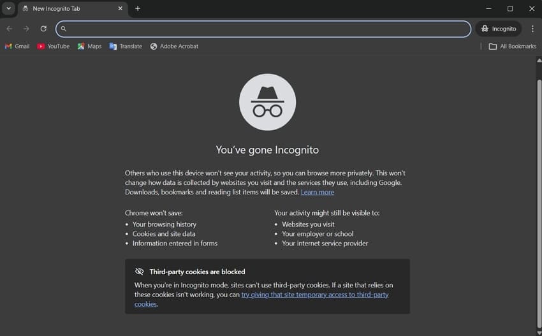Screen dimensions: 542x336
Task: Click the scrollbar up arrow
Action: (539, 61)
